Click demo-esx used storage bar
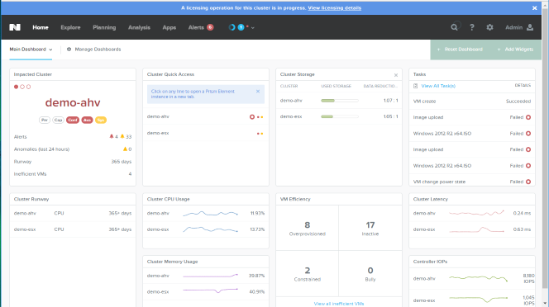This screenshot has width=549, height=307. click(x=340, y=117)
